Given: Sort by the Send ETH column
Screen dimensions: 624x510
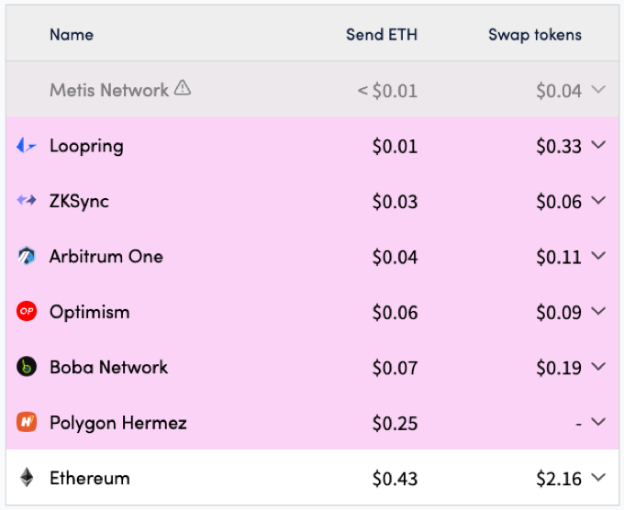Looking at the screenshot, I should pos(381,35).
